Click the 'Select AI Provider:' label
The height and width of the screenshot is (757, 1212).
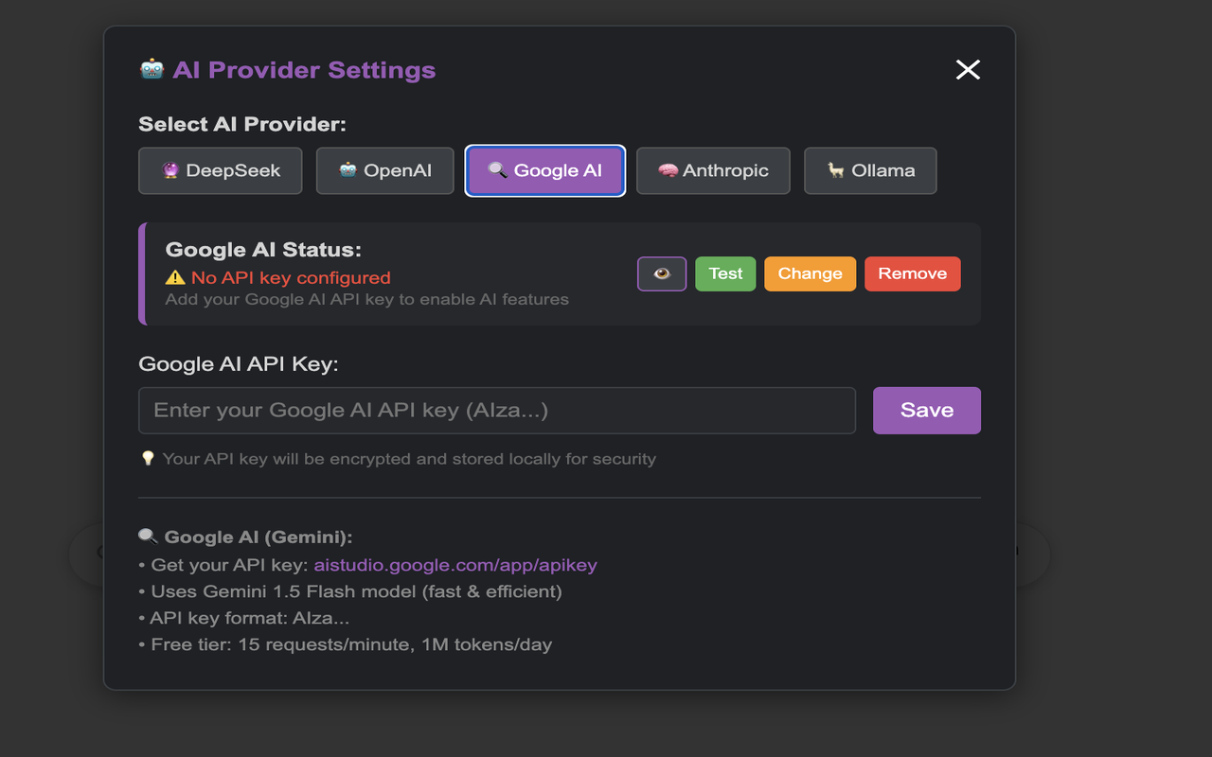point(242,124)
